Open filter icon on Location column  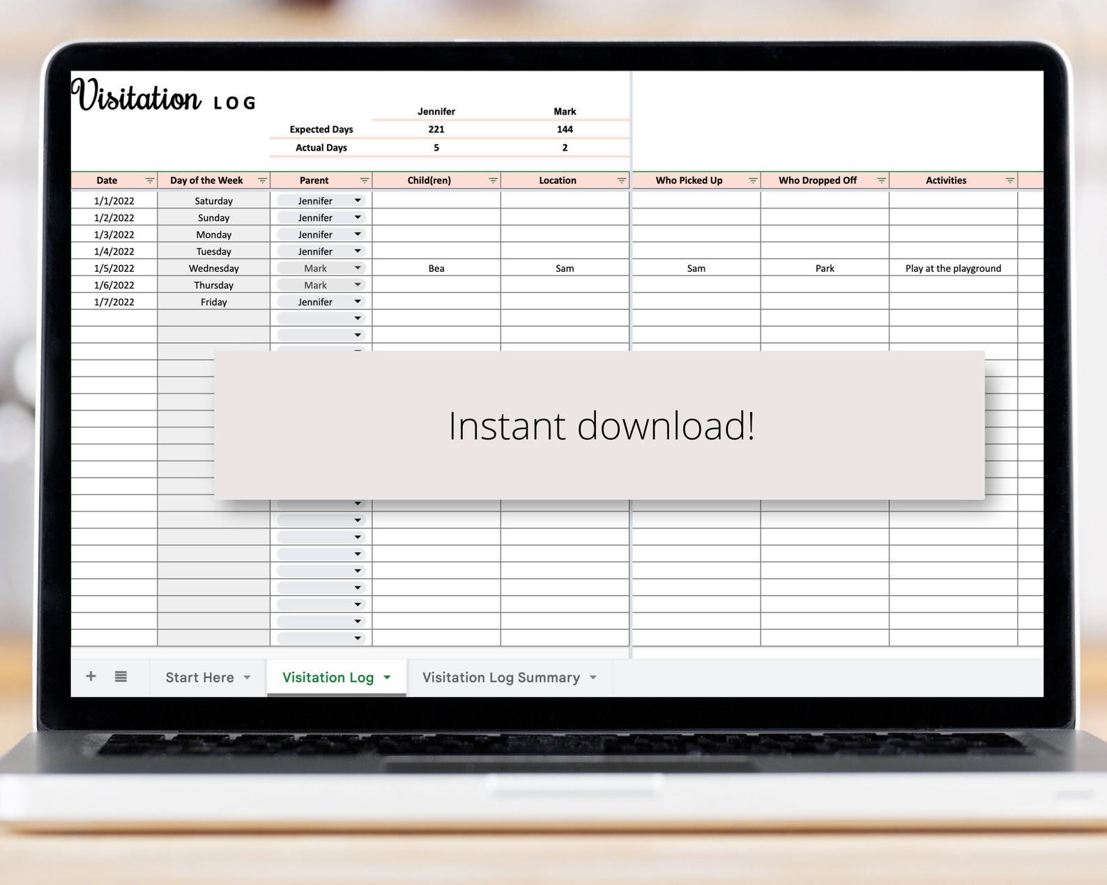click(621, 180)
